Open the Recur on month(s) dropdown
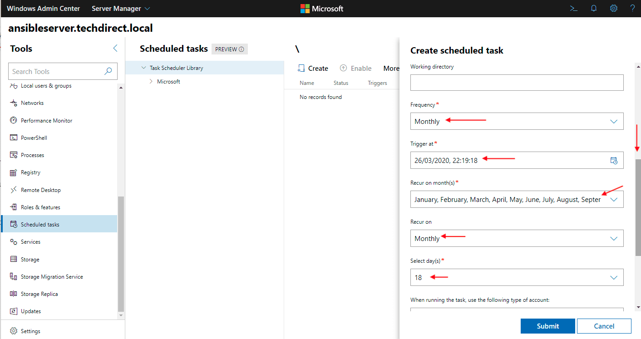Image resolution: width=641 pixels, height=339 pixels. click(x=517, y=199)
